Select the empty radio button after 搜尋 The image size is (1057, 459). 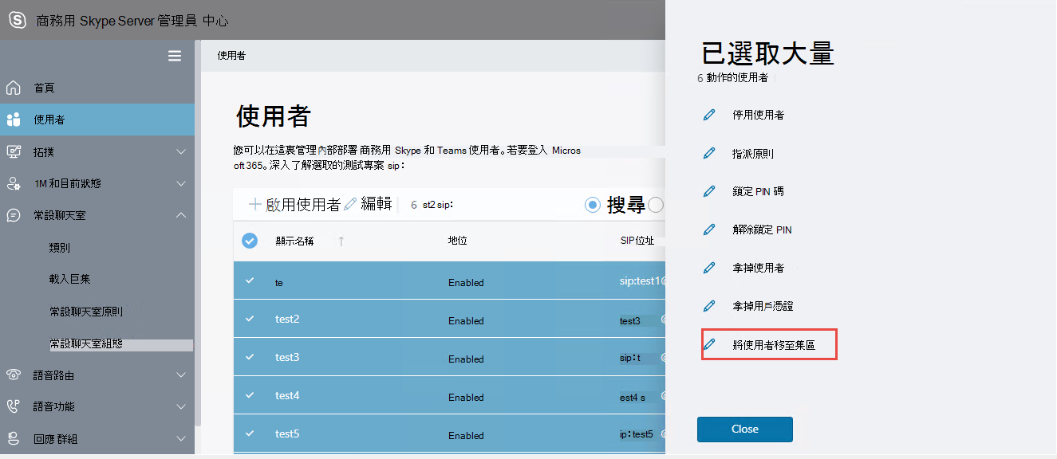pos(656,206)
